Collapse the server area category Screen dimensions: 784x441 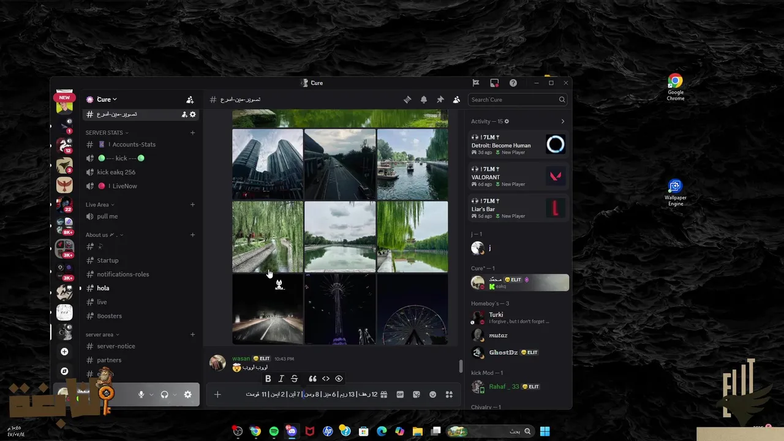tap(102, 334)
